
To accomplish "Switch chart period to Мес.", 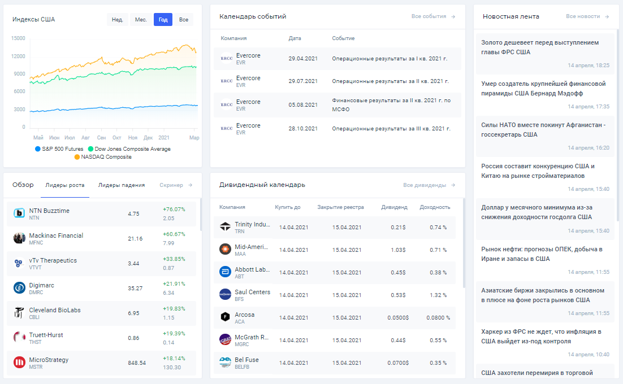I will tap(141, 19).
